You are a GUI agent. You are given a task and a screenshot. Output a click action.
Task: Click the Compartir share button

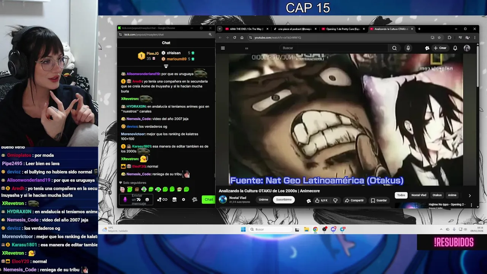(354, 200)
